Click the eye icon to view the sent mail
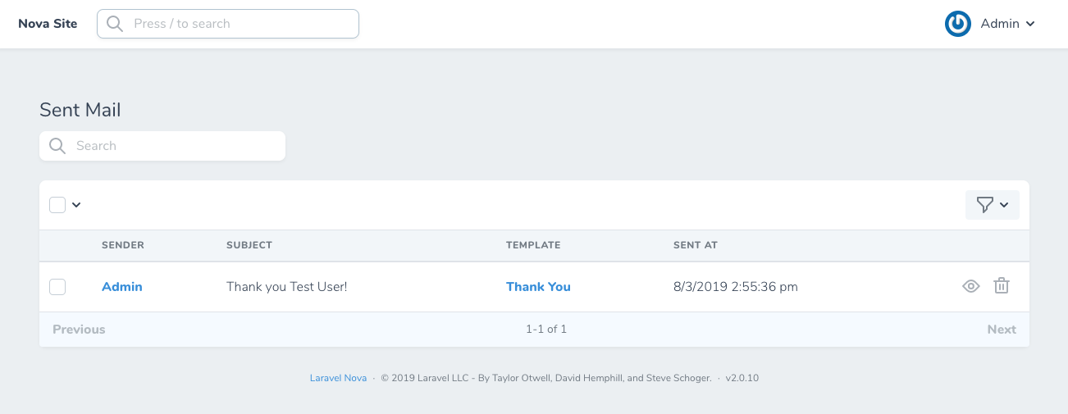This screenshot has height=414, width=1068. (x=971, y=286)
